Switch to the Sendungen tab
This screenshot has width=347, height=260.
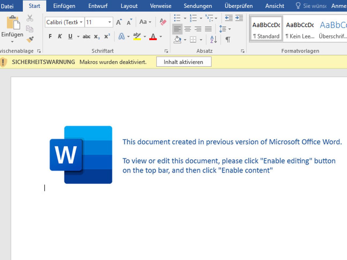[x=198, y=6]
